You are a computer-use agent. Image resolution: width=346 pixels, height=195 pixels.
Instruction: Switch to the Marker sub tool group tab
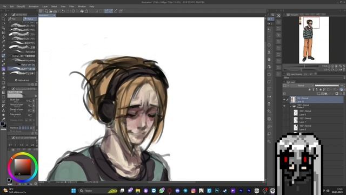pos(30,19)
